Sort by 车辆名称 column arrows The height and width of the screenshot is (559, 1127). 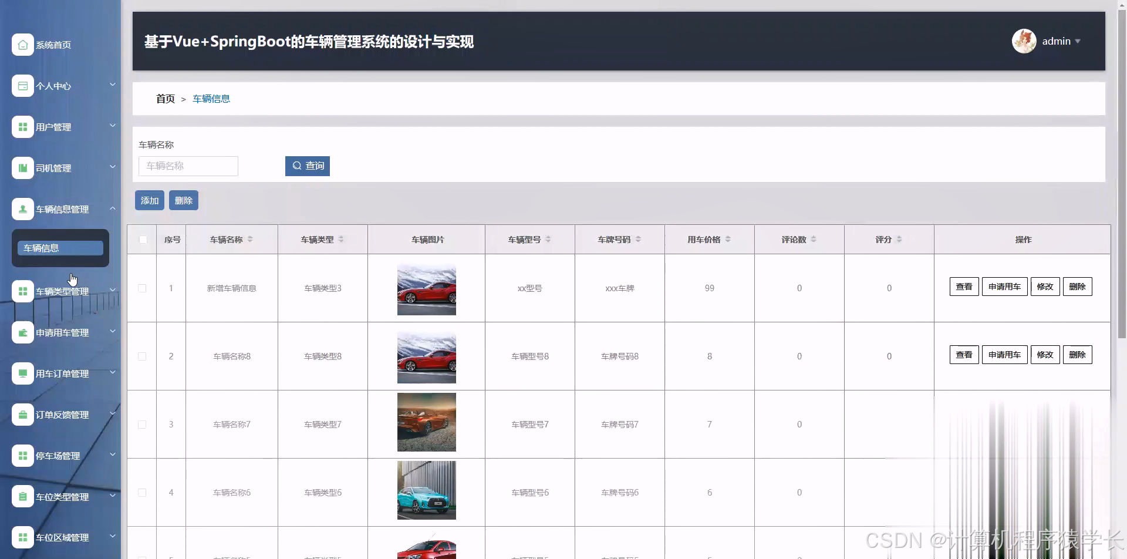point(250,240)
